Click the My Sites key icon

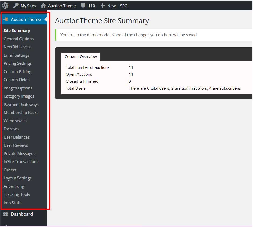(16, 6)
